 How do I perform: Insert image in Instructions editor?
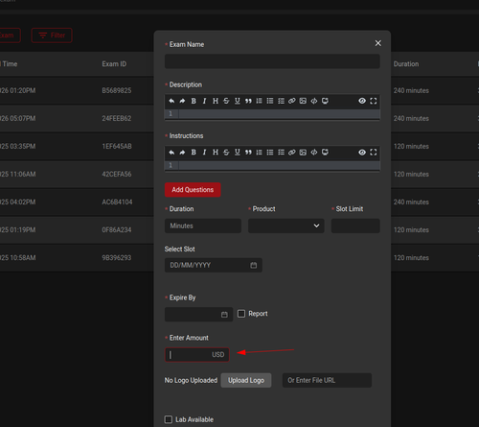point(303,153)
